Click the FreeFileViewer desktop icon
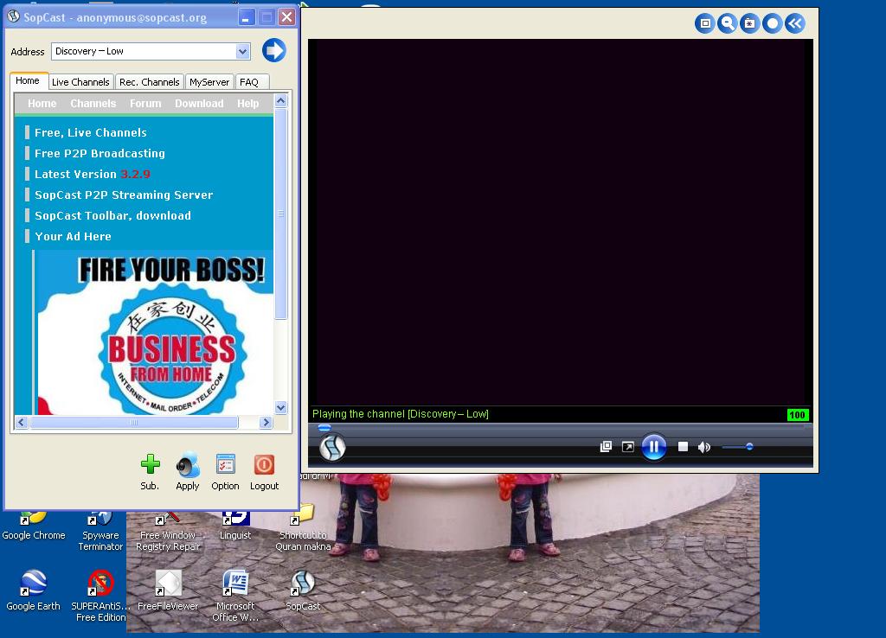Viewport: 886px width, 638px height. (x=168, y=590)
